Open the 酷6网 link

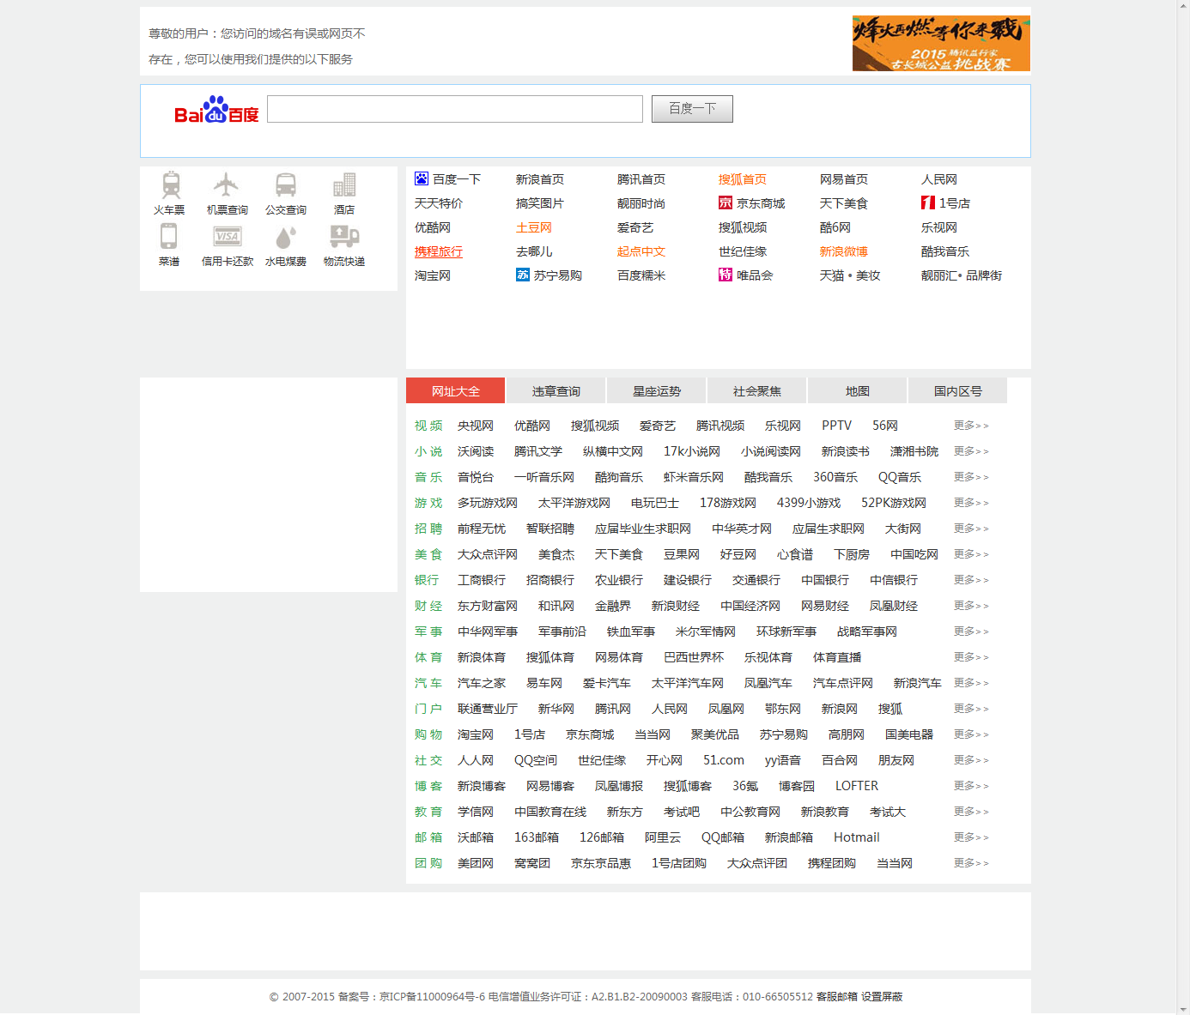pyautogui.click(x=835, y=227)
